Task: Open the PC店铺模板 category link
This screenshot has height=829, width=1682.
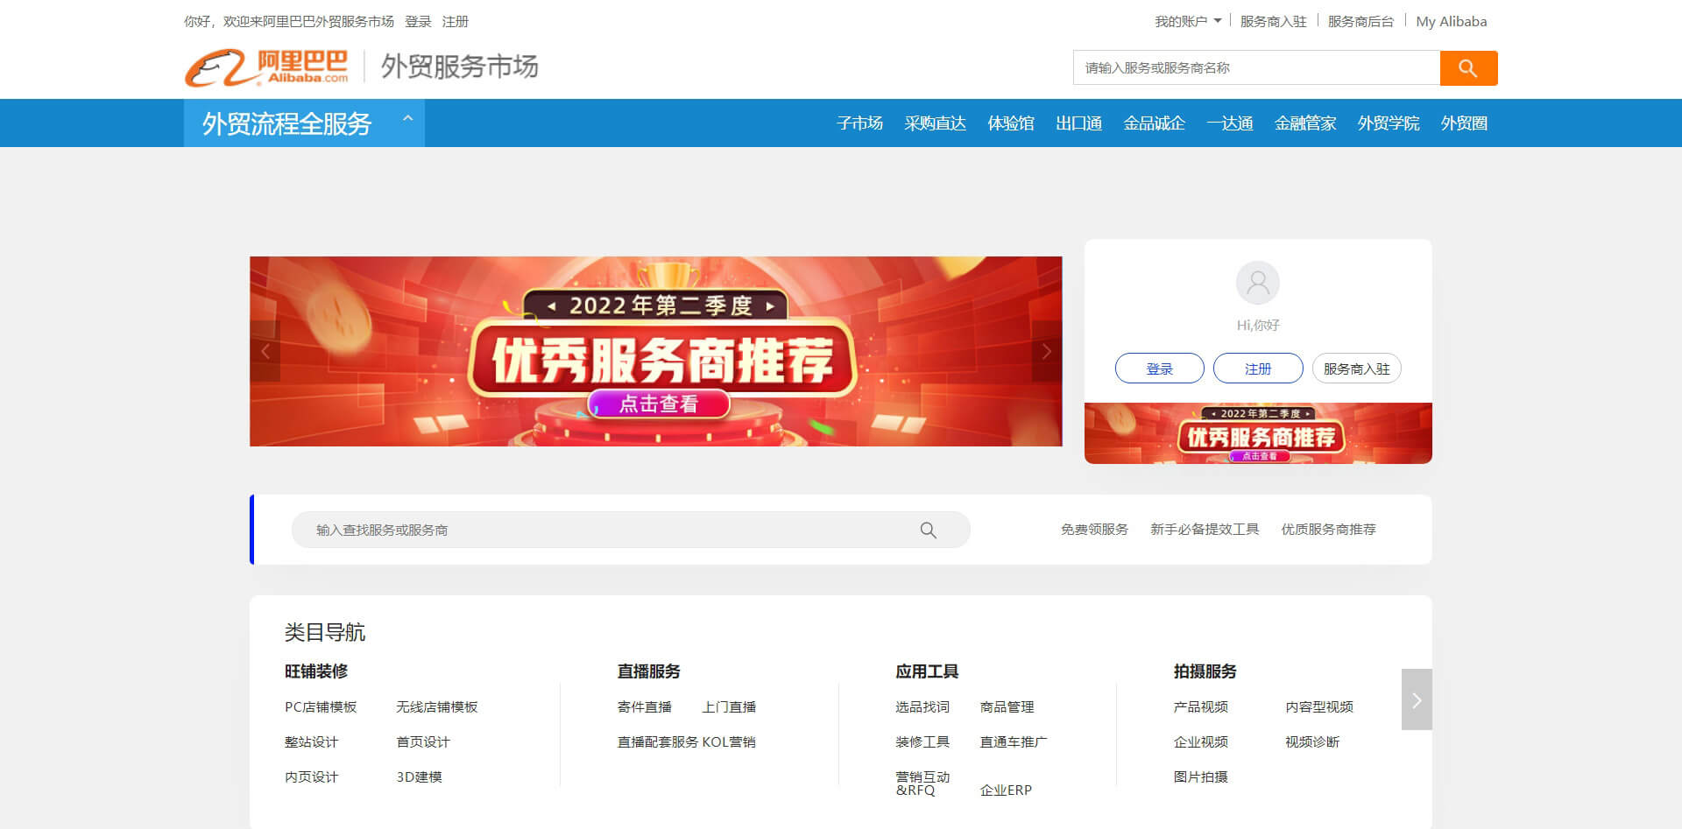Action: 321,707
